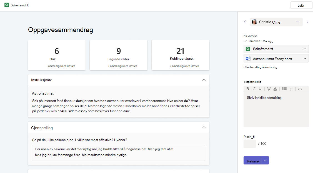Open the Vis logg link
Screen dimensions: 313x173
[268, 41]
